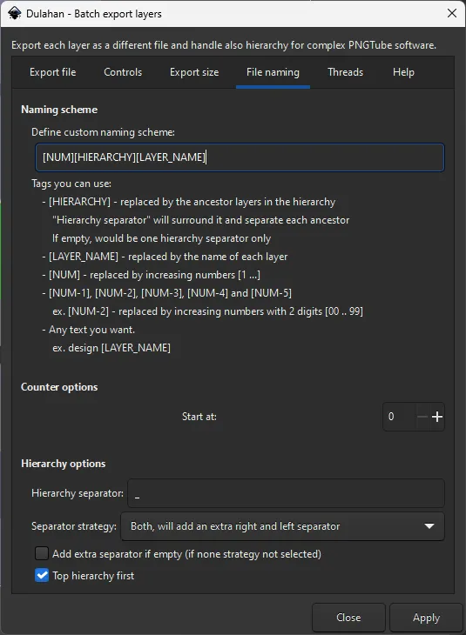This screenshot has height=635, width=466.
Task: Click the Hierarchy options heading
Action: pos(64,464)
